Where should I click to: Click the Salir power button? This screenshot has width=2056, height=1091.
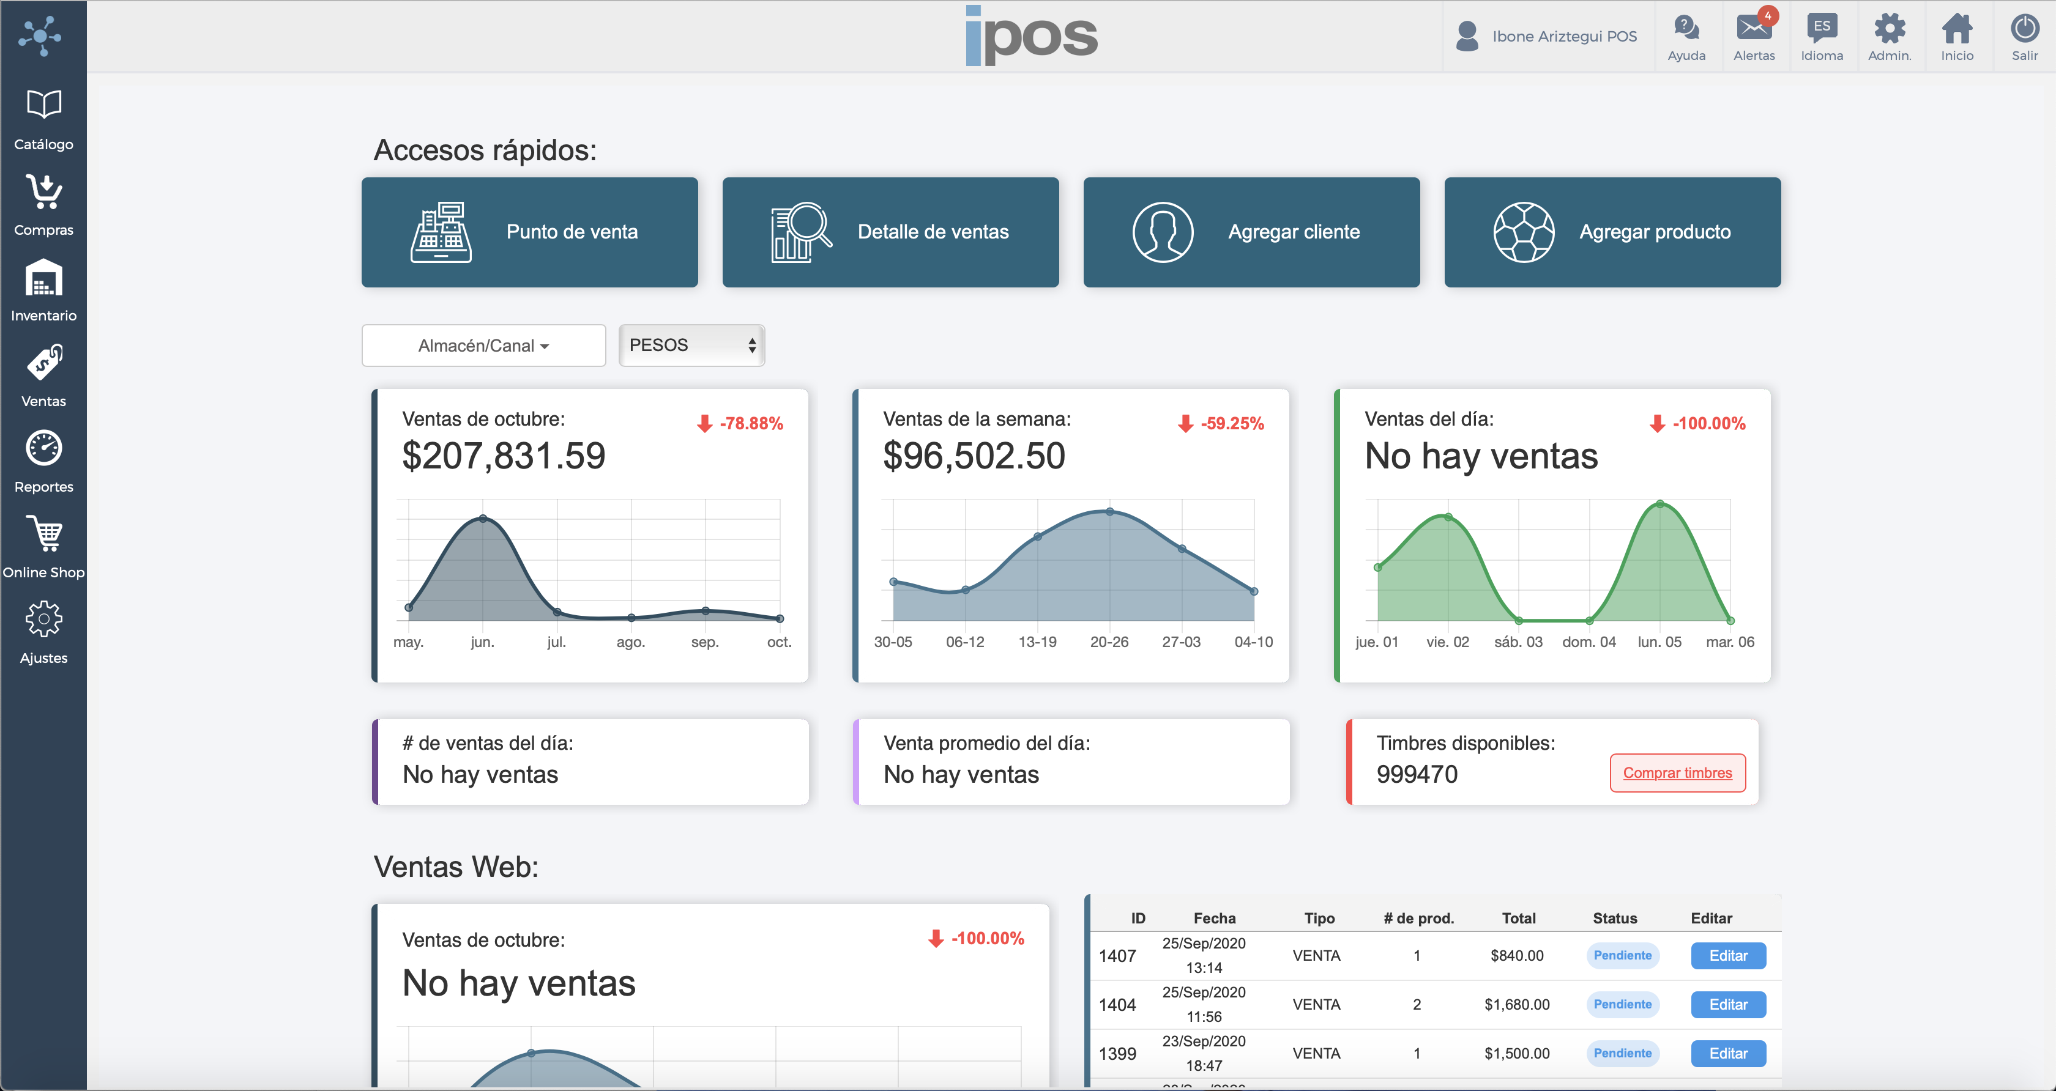(x=2025, y=35)
